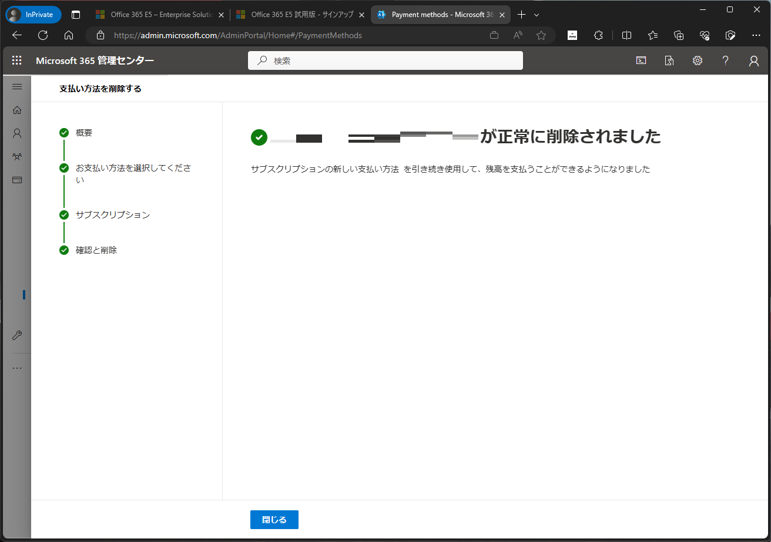This screenshot has width=771, height=542.
Task: Open browser Collections
Action: pyautogui.click(x=679, y=35)
